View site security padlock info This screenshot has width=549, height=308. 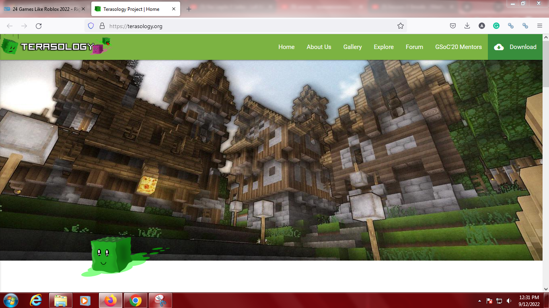[x=102, y=26]
